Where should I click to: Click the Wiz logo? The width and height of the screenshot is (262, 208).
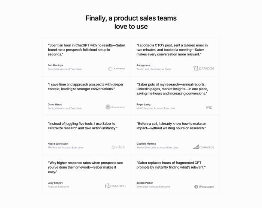[x=209, y=107]
